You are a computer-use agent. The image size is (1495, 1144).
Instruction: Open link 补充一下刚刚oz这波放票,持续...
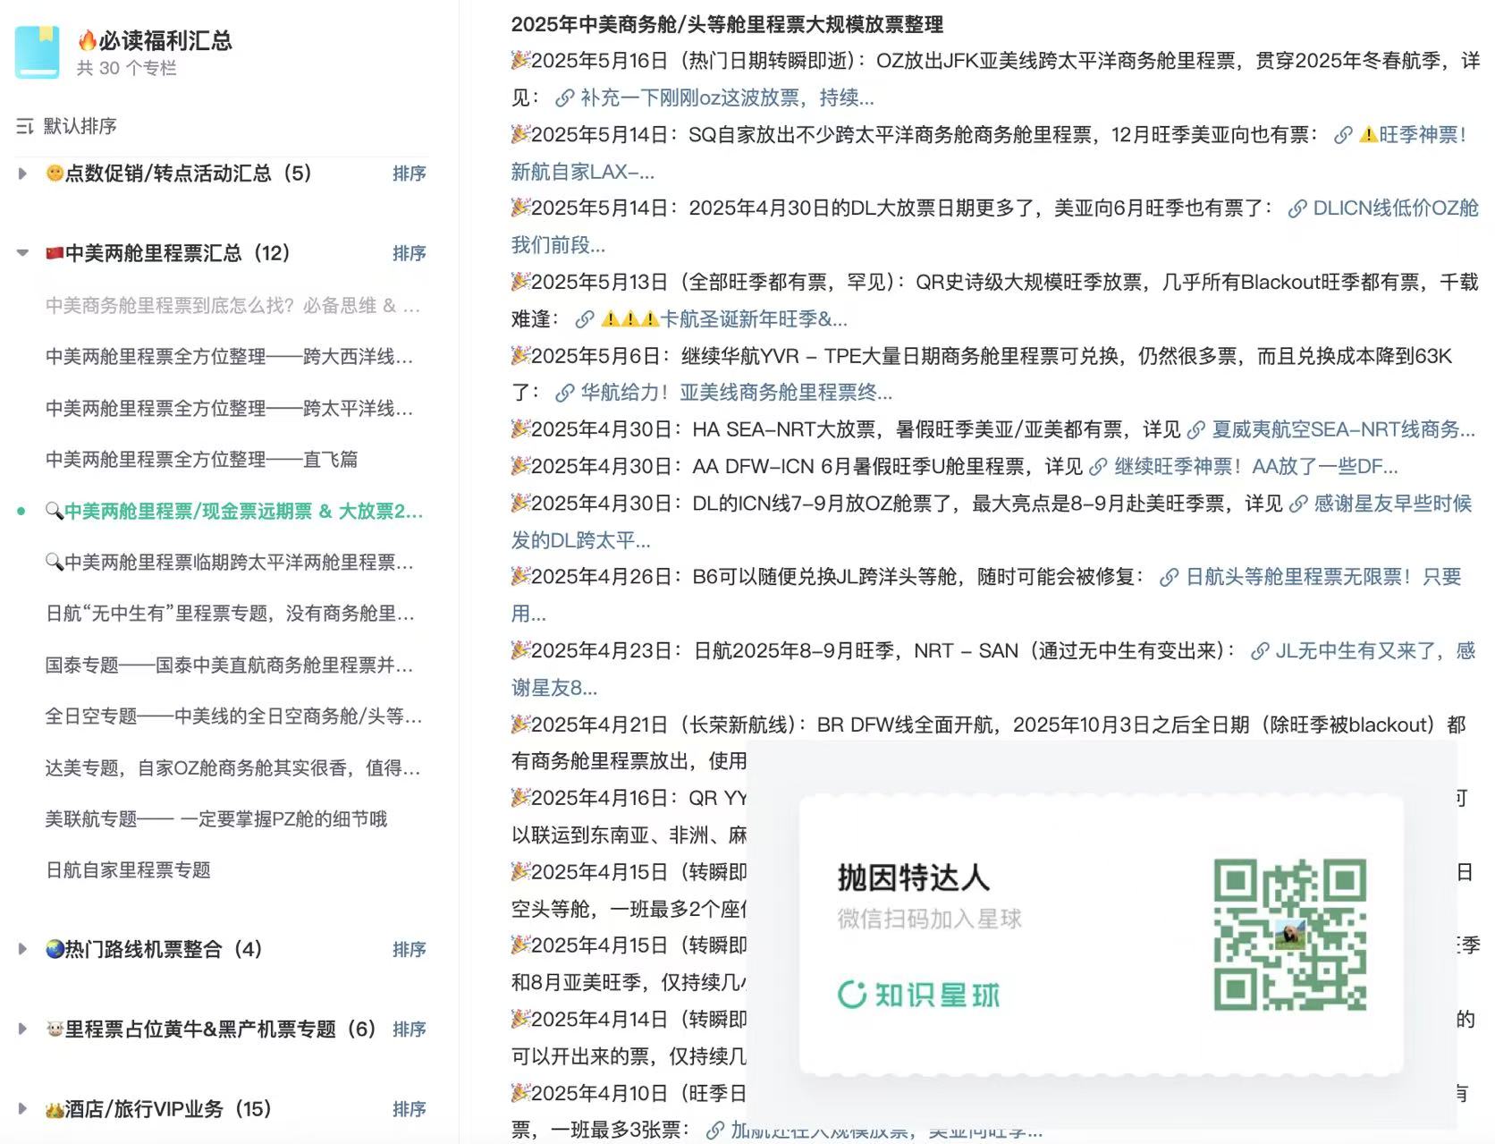tap(726, 97)
